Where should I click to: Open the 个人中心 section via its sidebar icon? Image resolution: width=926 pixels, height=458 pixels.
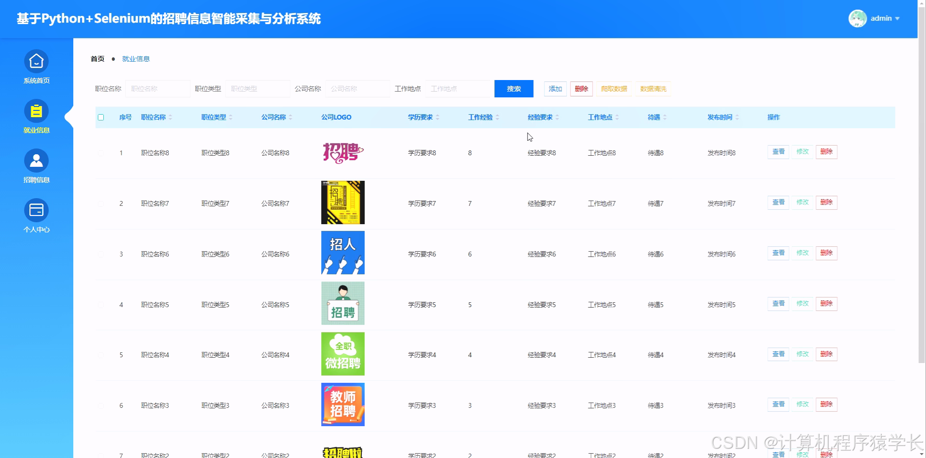point(36,210)
